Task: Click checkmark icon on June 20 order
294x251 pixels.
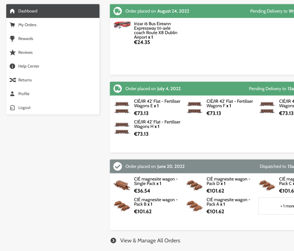Action: [x=117, y=166]
